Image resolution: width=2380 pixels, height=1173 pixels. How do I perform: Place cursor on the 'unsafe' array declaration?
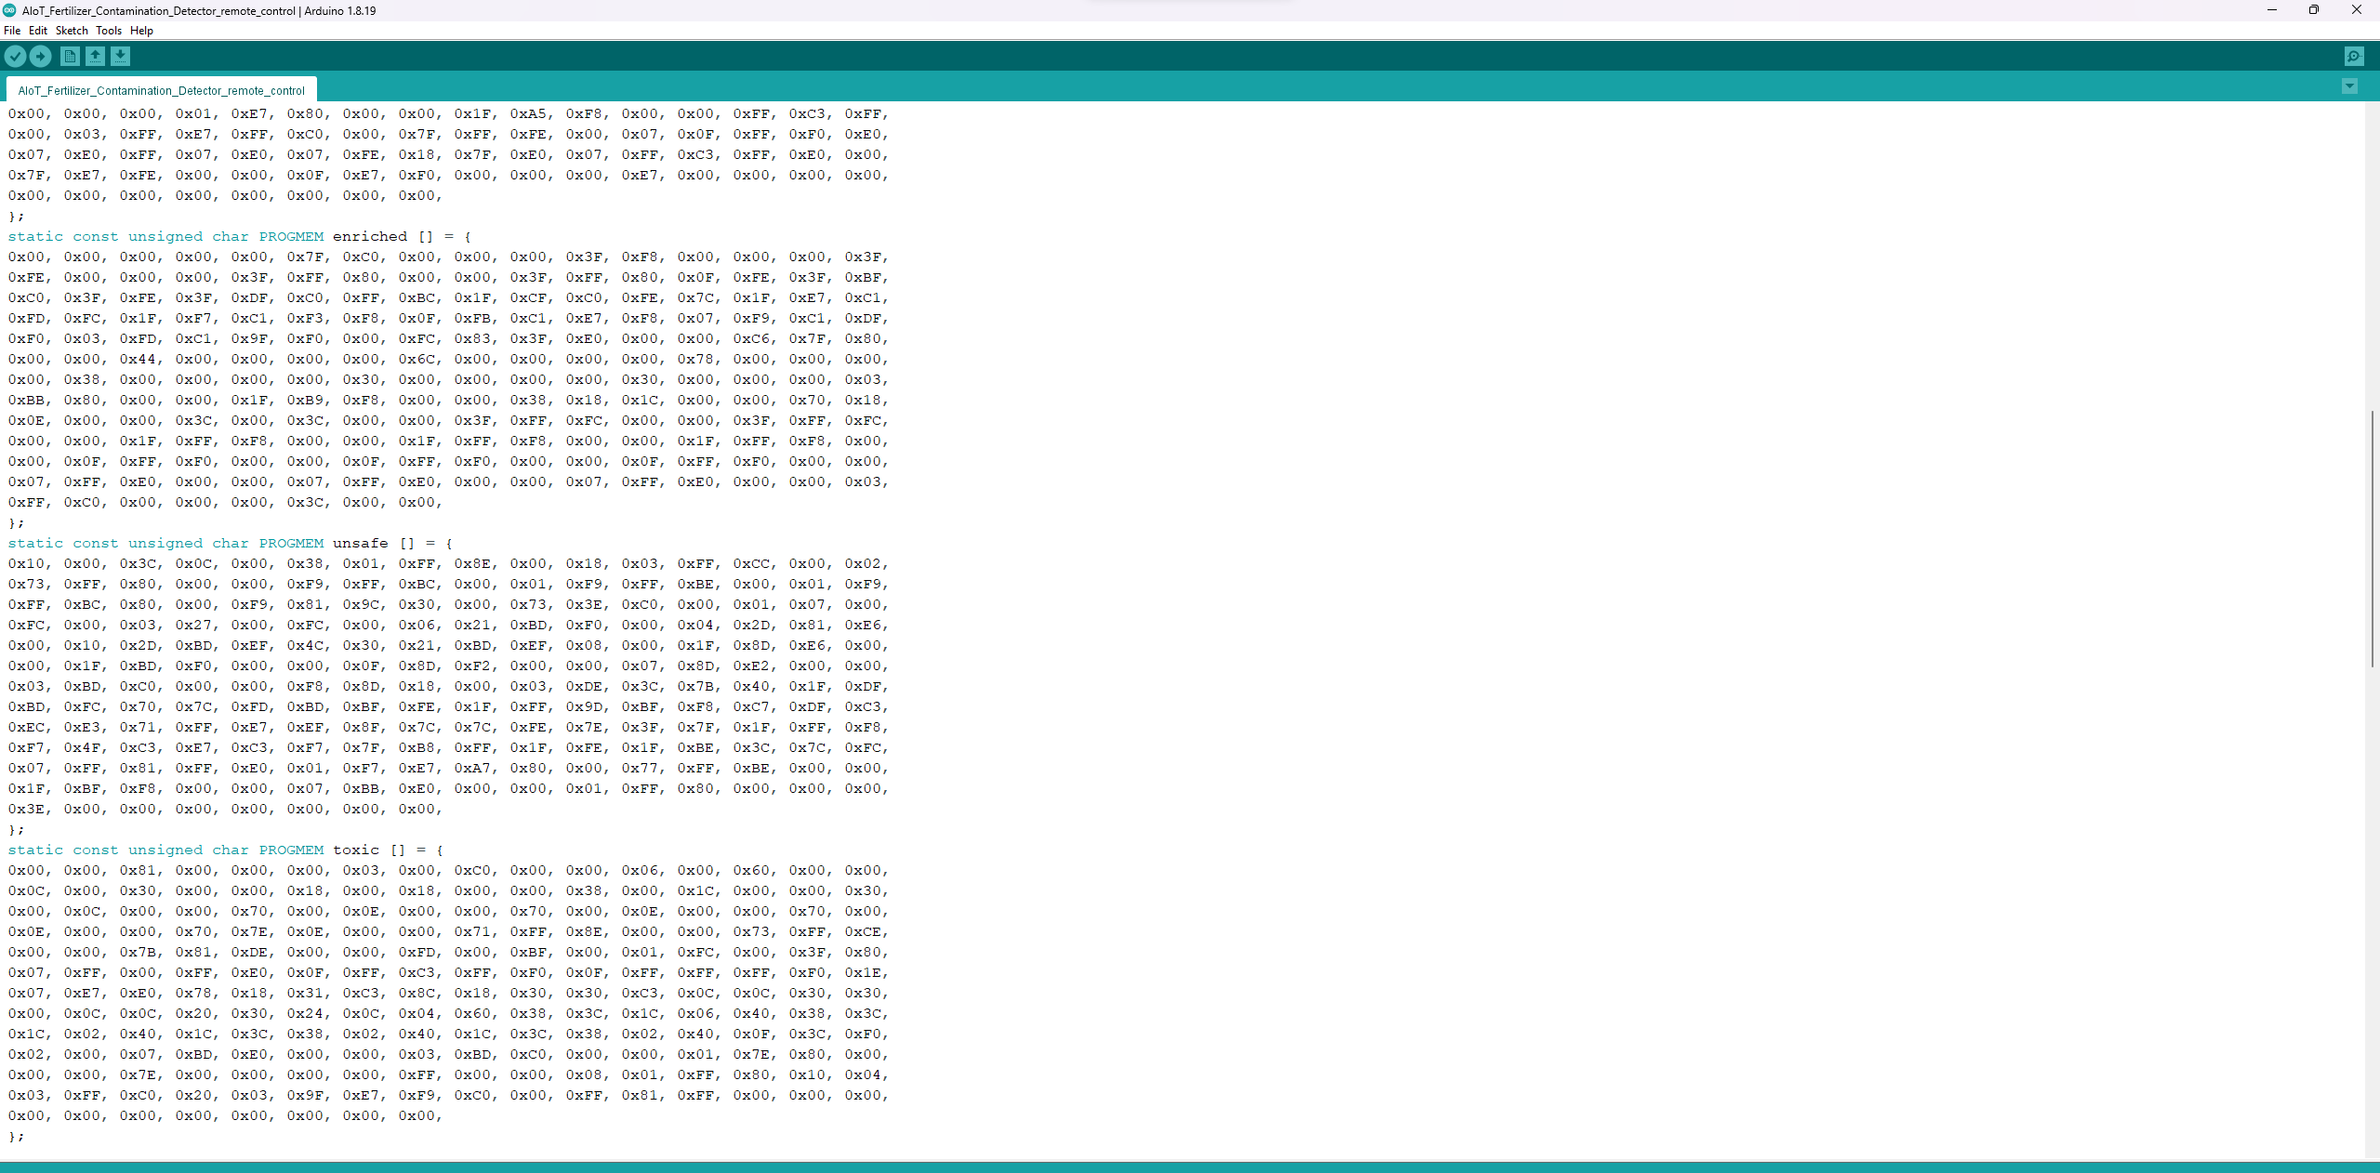(360, 544)
